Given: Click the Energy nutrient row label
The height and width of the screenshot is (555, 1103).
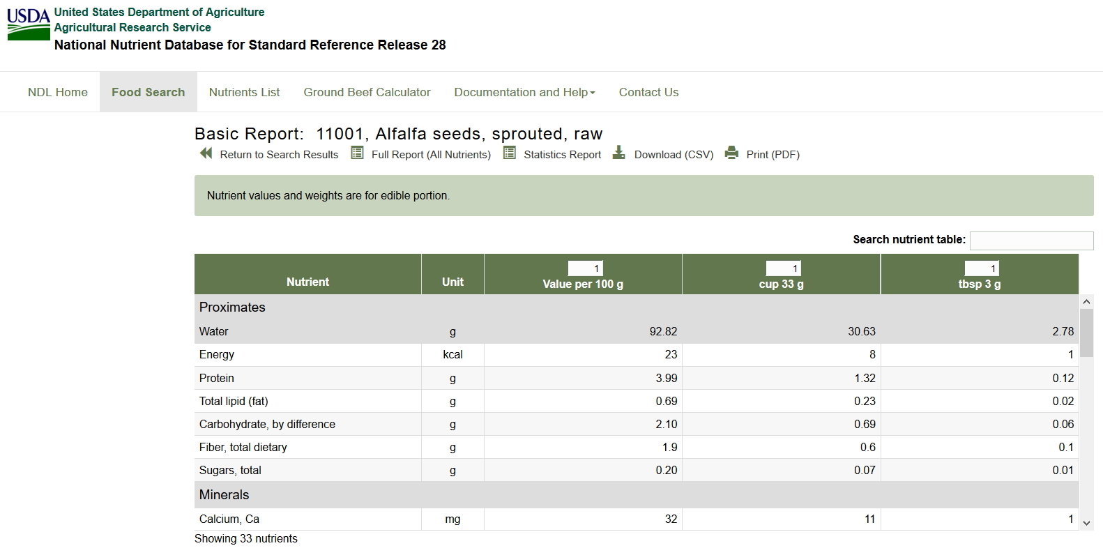Looking at the screenshot, I should (217, 354).
